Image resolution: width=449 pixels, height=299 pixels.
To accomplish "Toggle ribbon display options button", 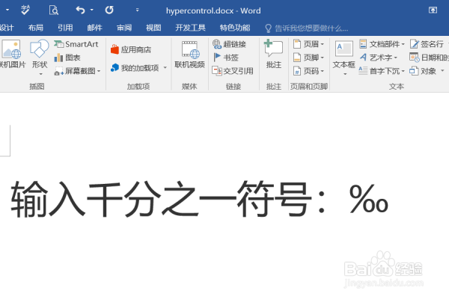I will click(x=433, y=10).
